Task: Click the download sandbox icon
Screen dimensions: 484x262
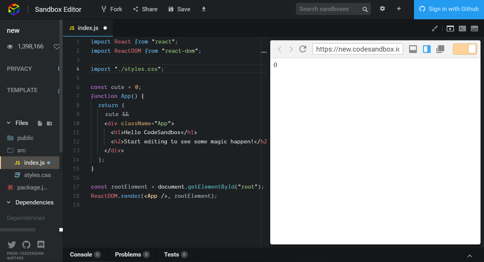Action: pyautogui.click(x=204, y=9)
